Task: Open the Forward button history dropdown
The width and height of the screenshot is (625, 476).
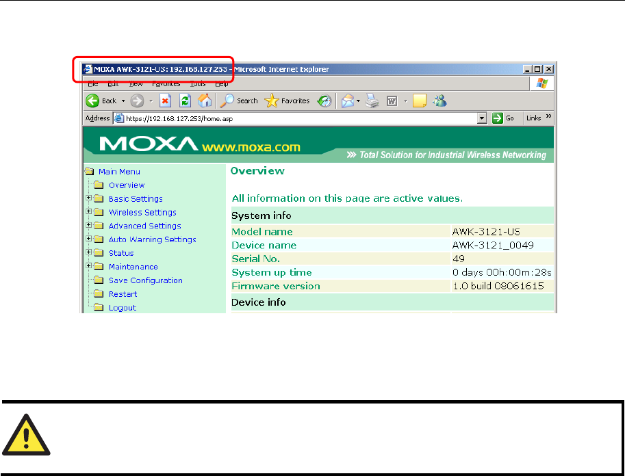Action: (151, 101)
